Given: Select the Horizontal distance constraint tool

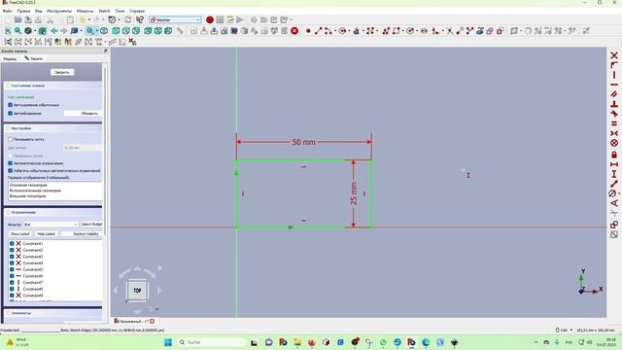Looking at the screenshot, I should 614,164.
